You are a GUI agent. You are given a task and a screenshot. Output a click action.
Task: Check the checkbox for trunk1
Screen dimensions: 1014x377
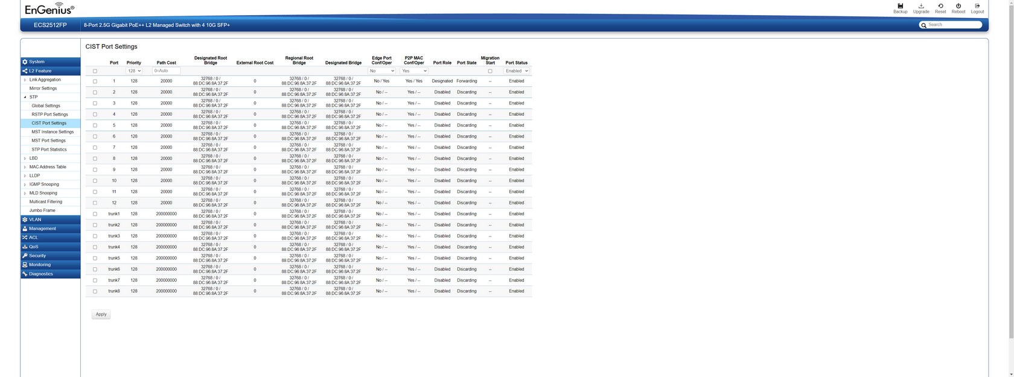95,214
